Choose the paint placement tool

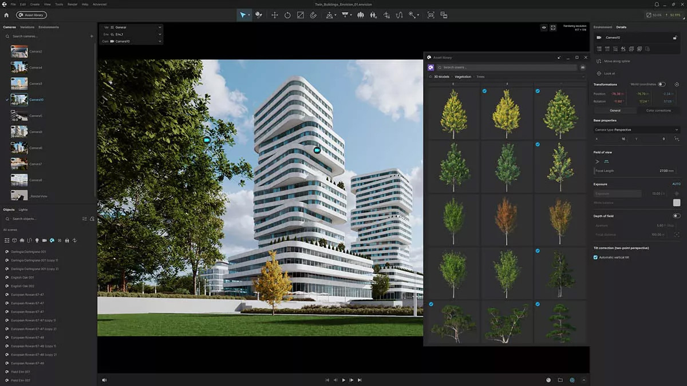(258, 15)
